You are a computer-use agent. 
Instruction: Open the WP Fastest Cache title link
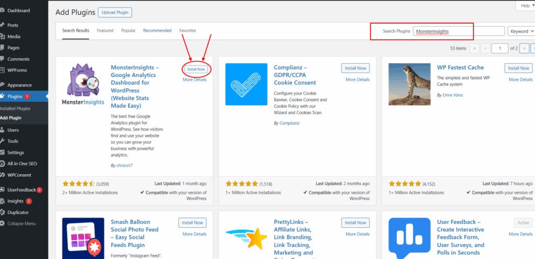coord(460,67)
